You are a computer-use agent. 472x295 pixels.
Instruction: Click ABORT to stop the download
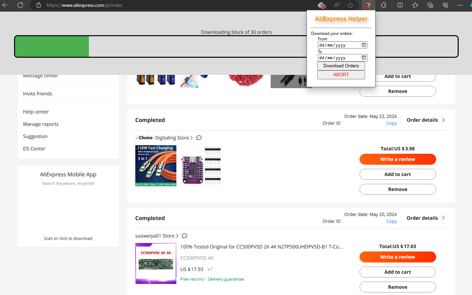click(x=341, y=74)
